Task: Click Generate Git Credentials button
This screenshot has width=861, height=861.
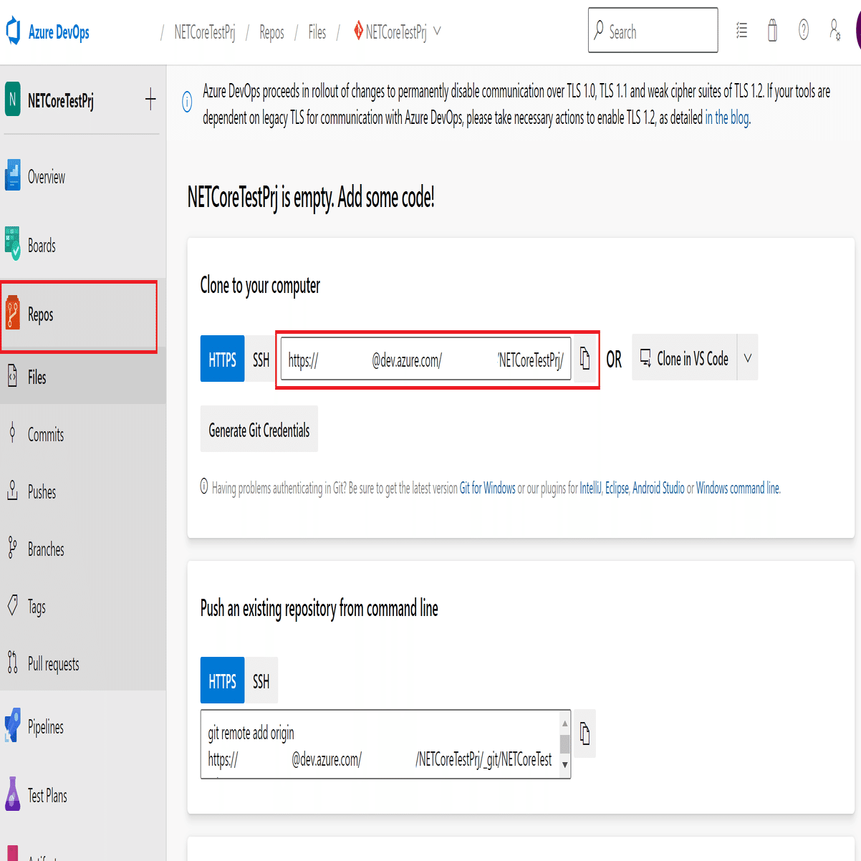Action: tap(259, 430)
